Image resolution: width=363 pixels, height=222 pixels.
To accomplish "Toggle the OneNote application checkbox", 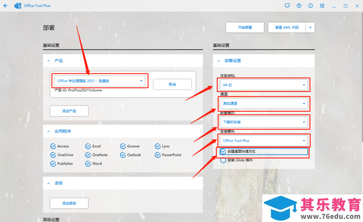I will click(88, 155).
